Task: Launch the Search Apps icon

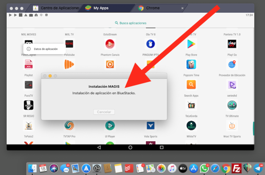Action: tap(191, 85)
